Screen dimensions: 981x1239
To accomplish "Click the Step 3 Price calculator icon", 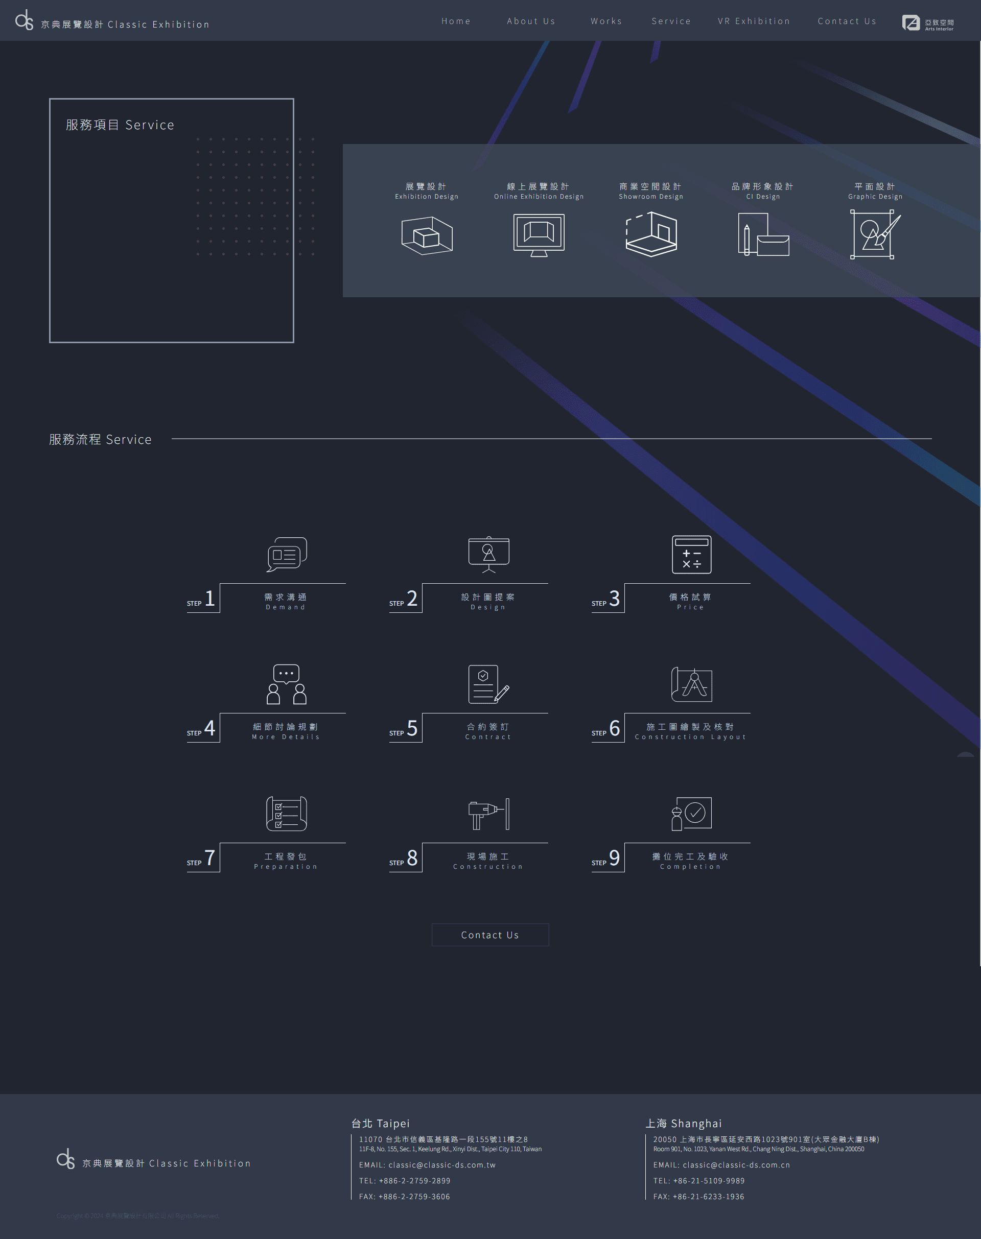I will pyautogui.click(x=691, y=555).
